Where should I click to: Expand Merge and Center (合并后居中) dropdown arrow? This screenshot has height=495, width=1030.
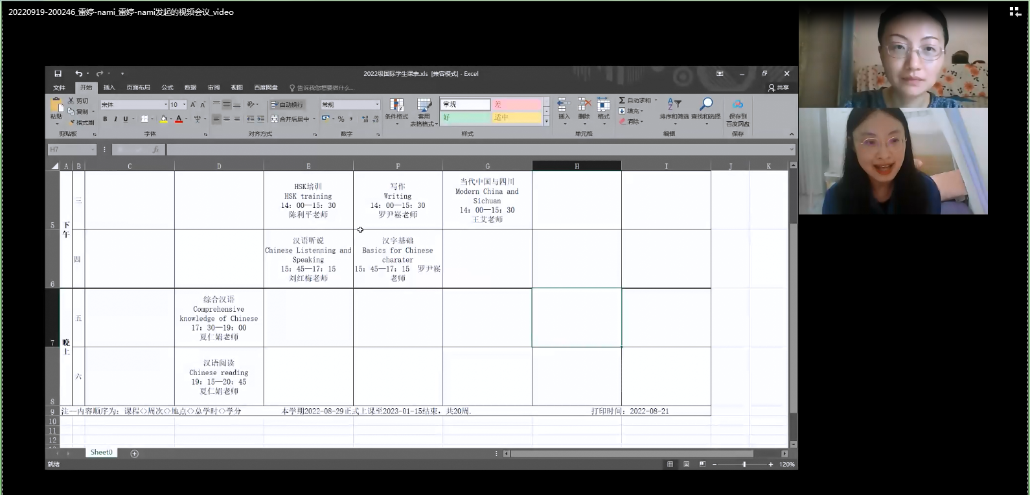314,119
